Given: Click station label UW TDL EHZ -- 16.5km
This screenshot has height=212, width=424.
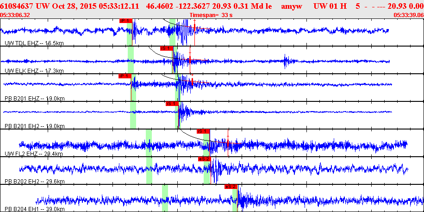Looking at the screenshot, I should (x=34, y=43).
